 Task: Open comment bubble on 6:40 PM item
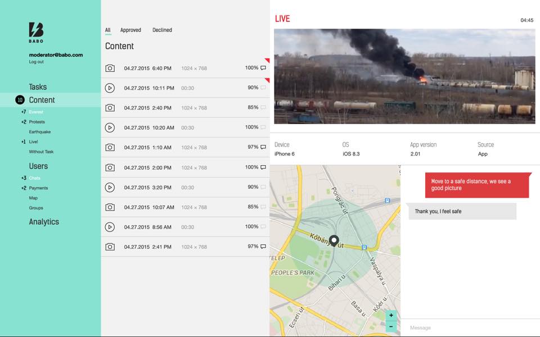coord(263,68)
